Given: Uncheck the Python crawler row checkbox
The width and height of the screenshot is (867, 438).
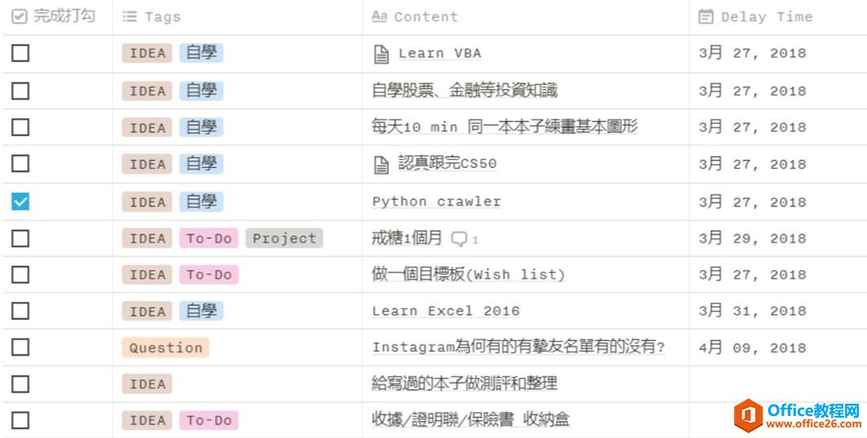Looking at the screenshot, I should pyautogui.click(x=20, y=201).
